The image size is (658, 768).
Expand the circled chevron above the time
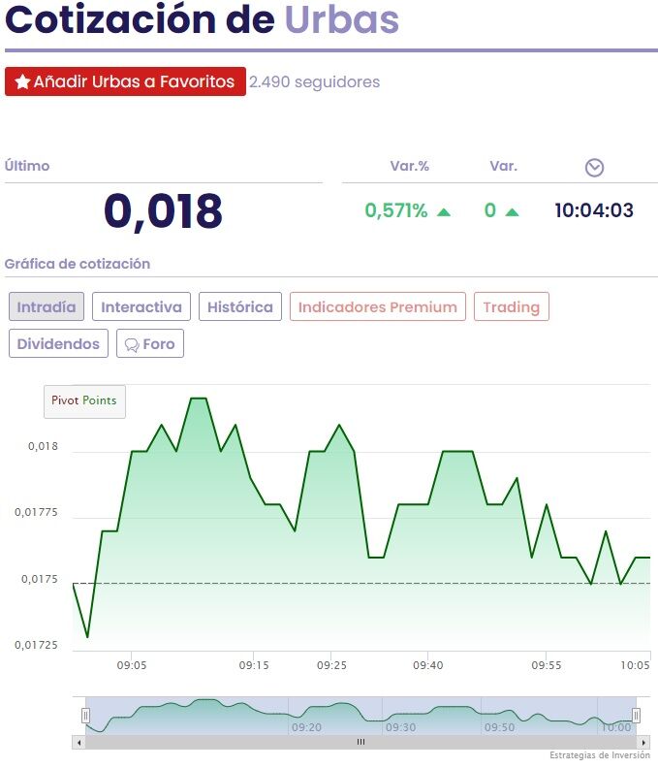594,168
